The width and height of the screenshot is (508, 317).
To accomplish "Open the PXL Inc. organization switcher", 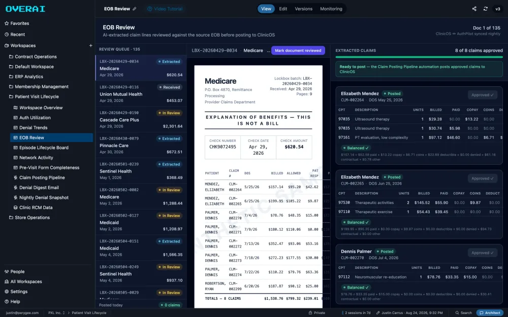I will point(56,313).
